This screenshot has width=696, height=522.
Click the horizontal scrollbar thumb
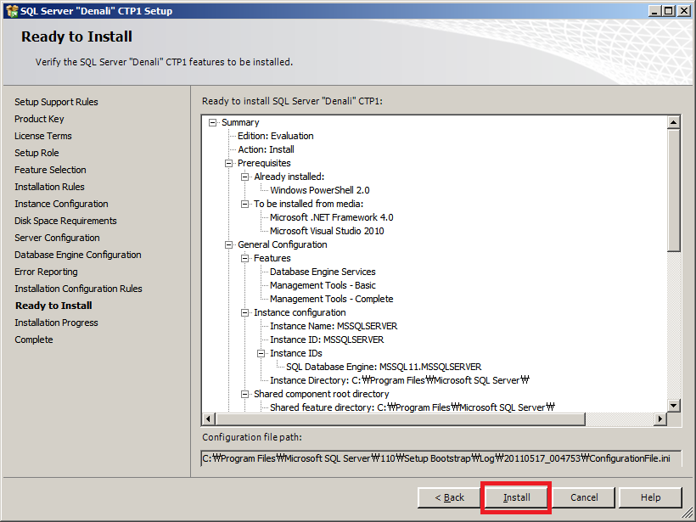tap(401, 418)
